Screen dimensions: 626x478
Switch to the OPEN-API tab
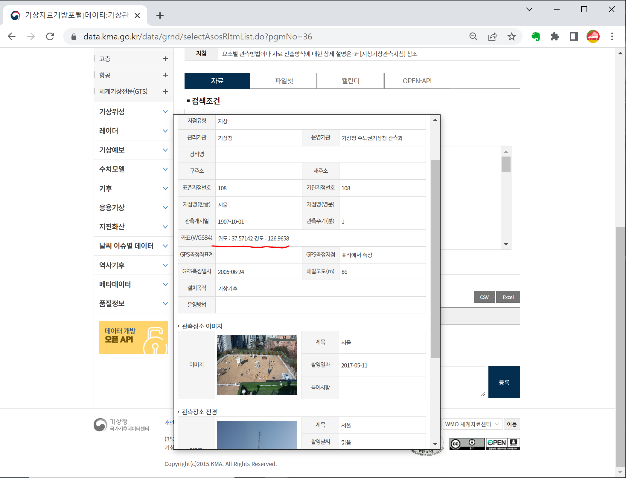(417, 81)
